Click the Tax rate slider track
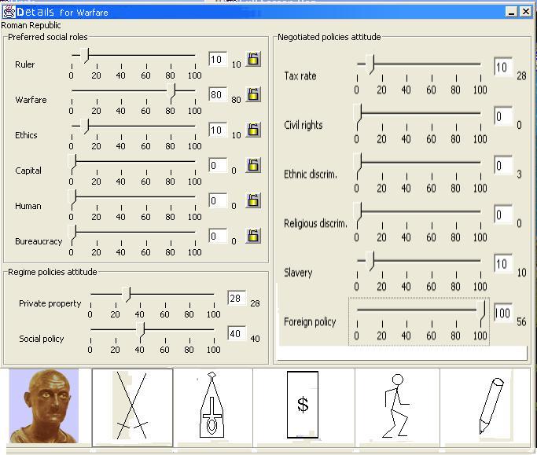Image resolution: width=537 pixels, height=455 pixels. click(425, 64)
